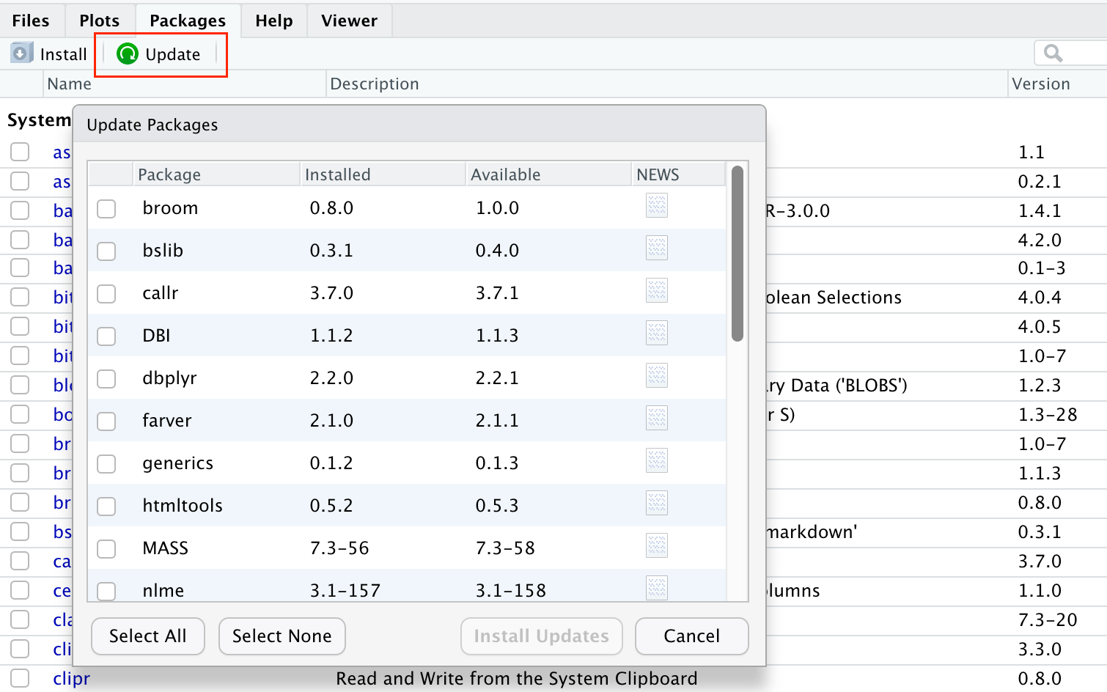This screenshot has width=1107, height=692.
Task: Click the Update Packages dialog title
Action: 152,125
